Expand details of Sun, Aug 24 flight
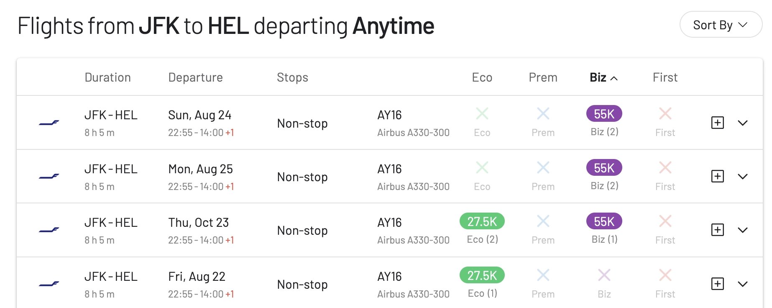 [x=742, y=123]
